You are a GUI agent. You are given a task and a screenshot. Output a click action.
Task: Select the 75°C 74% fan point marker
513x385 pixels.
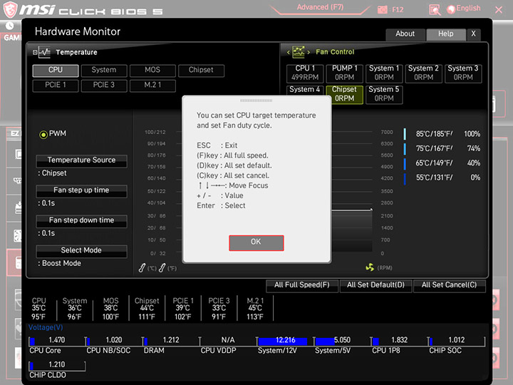[x=405, y=148]
